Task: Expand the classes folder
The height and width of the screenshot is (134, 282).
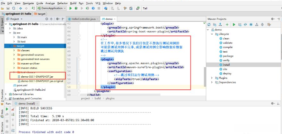Action: click(x=14, y=50)
